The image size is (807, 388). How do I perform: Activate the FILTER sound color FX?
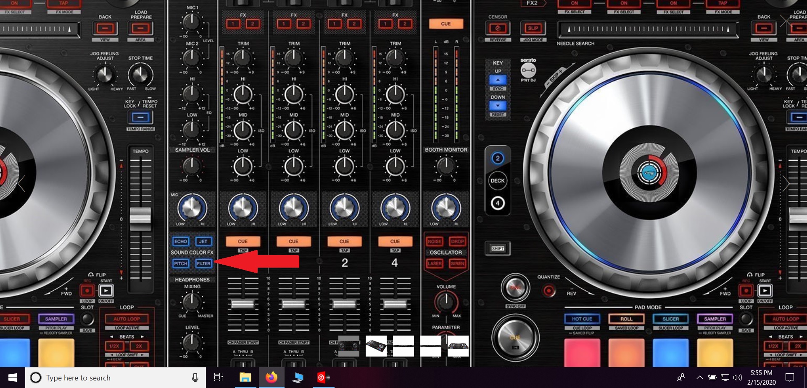(204, 263)
